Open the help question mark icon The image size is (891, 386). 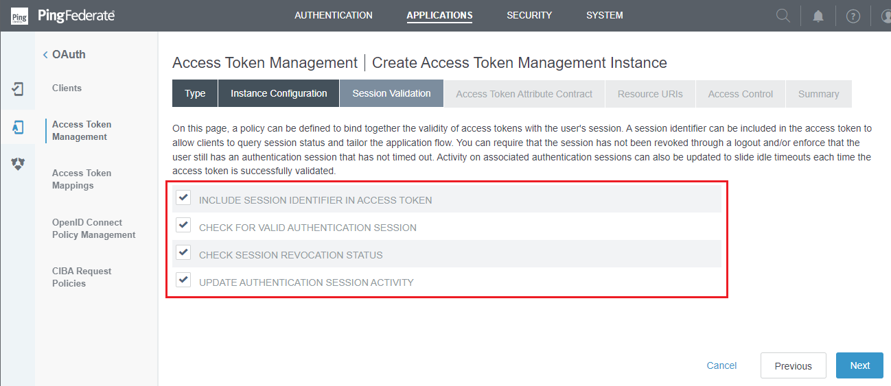pyautogui.click(x=853, y=16)
